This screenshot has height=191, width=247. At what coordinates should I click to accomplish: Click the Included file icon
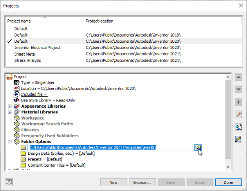click(17, 94)
